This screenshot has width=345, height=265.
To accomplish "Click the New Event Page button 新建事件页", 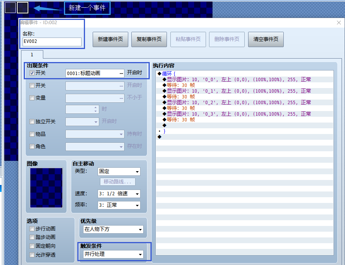I will click(x=110, y=39).
